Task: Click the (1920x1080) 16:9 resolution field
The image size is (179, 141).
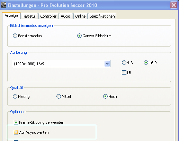Action: 62,63
